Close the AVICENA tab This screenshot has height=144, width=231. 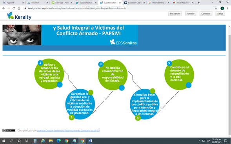click(47, 3)
